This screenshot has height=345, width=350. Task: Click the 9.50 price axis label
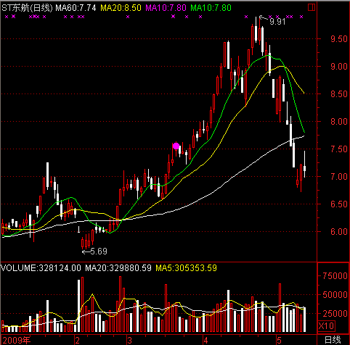click(x=339, y=39)
